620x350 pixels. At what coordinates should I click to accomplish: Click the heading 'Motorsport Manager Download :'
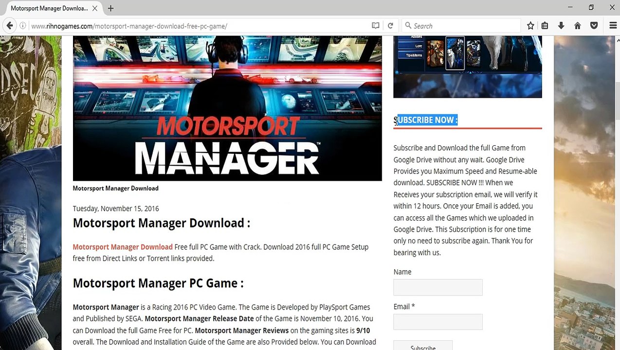tap(161, 223)
